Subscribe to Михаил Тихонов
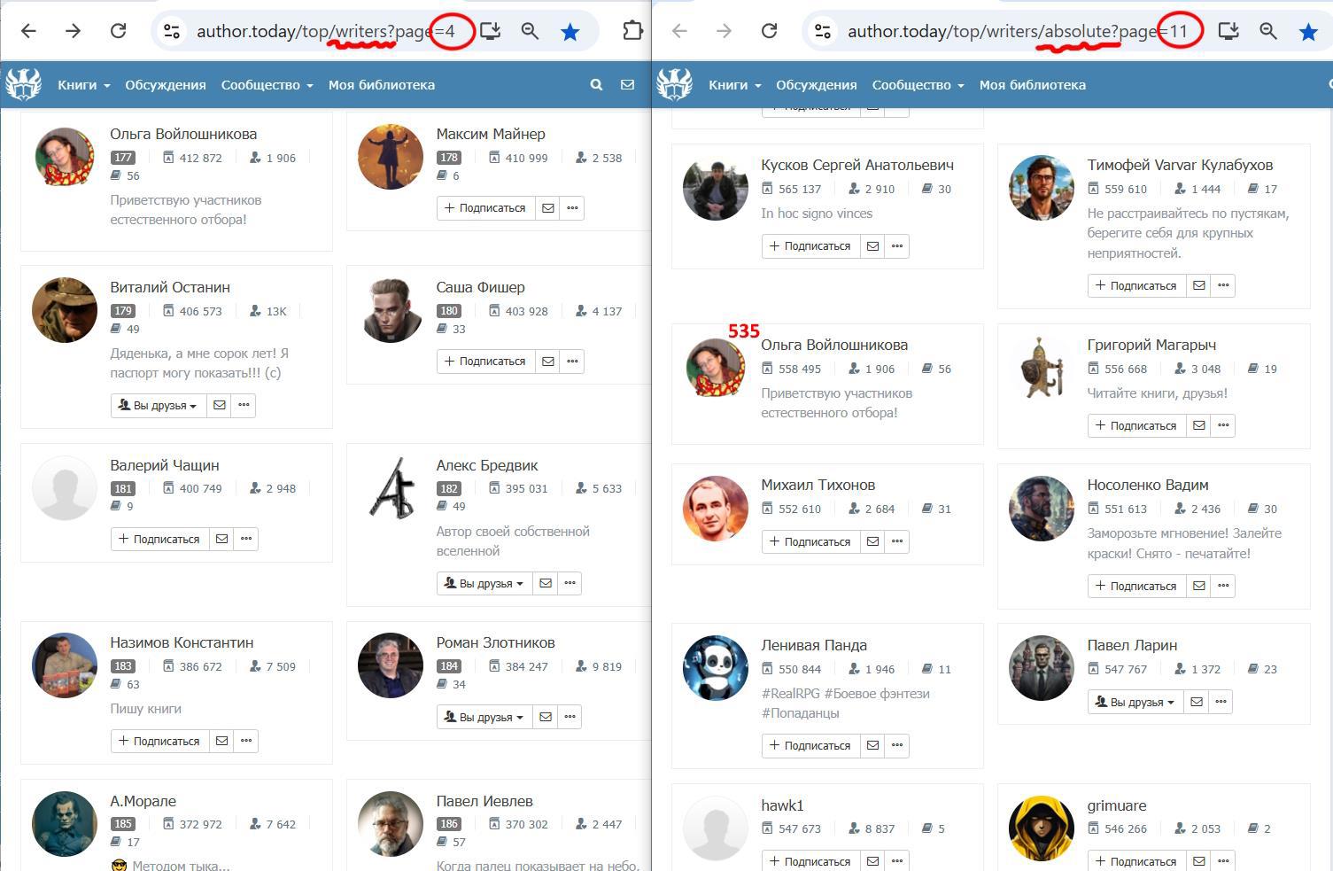 click(811, 541)
